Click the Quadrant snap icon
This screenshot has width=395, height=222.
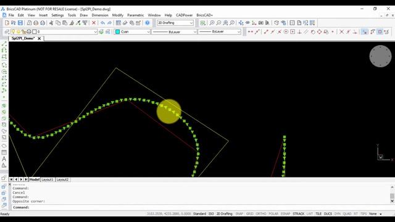(319, 31)
